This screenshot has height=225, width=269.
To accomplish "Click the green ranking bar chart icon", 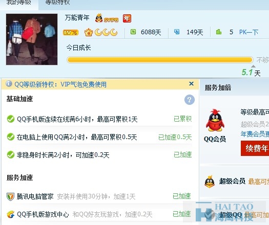I will [218, 32].
